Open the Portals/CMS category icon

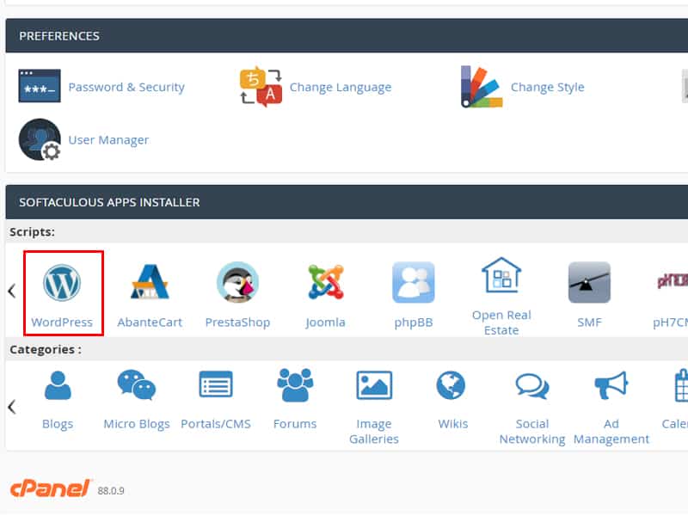[216, 384]
